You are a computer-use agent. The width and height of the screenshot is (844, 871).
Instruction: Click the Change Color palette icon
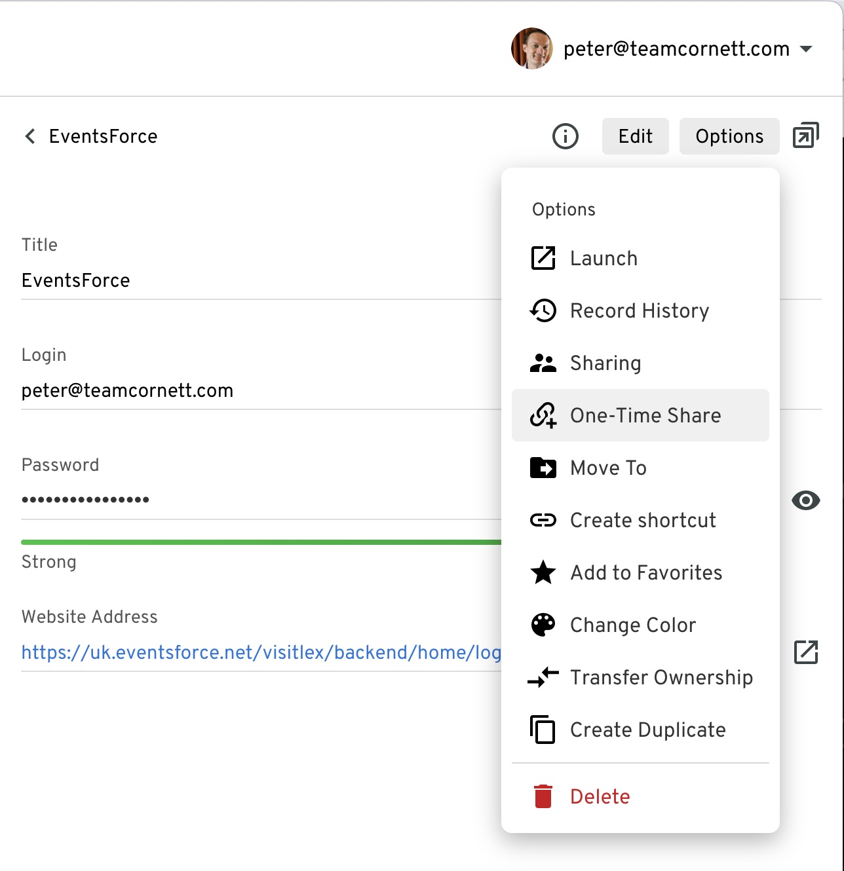pyautogui.click(x=543, y=625)
